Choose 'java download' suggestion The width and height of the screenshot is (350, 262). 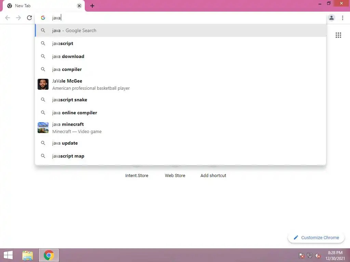(180, 56)
